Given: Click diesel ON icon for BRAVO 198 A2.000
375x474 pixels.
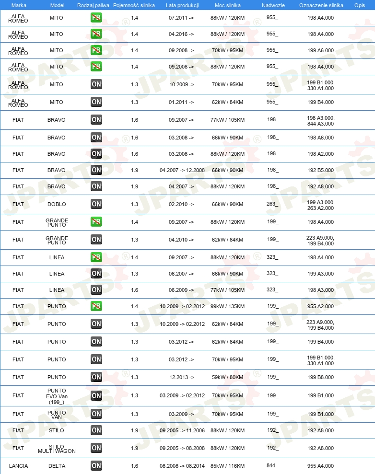Looking at the screenshot, I should point(96,154).
